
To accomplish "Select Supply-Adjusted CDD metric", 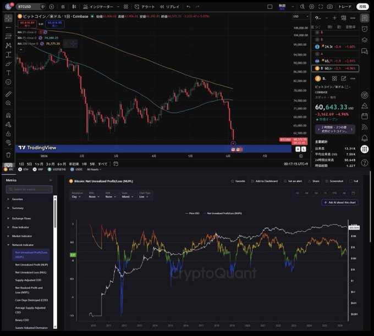I will 28,280.
